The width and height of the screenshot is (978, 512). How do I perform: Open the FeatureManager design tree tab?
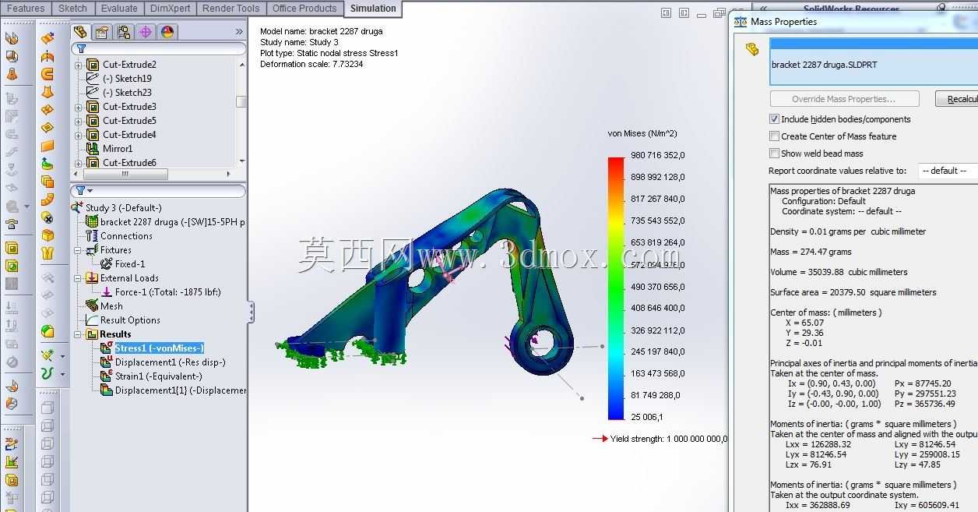tap(80, 32)
